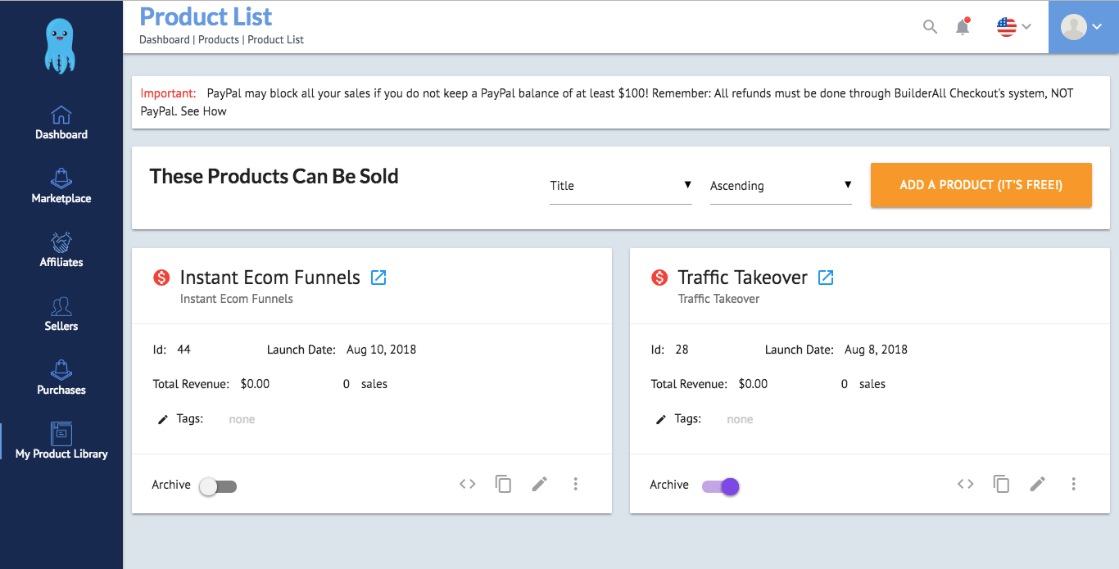Click the Traffic Takeover product title
This screenshot has width=1119, height=569.
tap(743, 278)
